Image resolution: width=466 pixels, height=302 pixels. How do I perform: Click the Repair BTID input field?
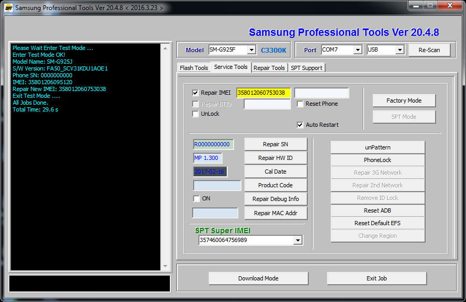tap(267, 104)
